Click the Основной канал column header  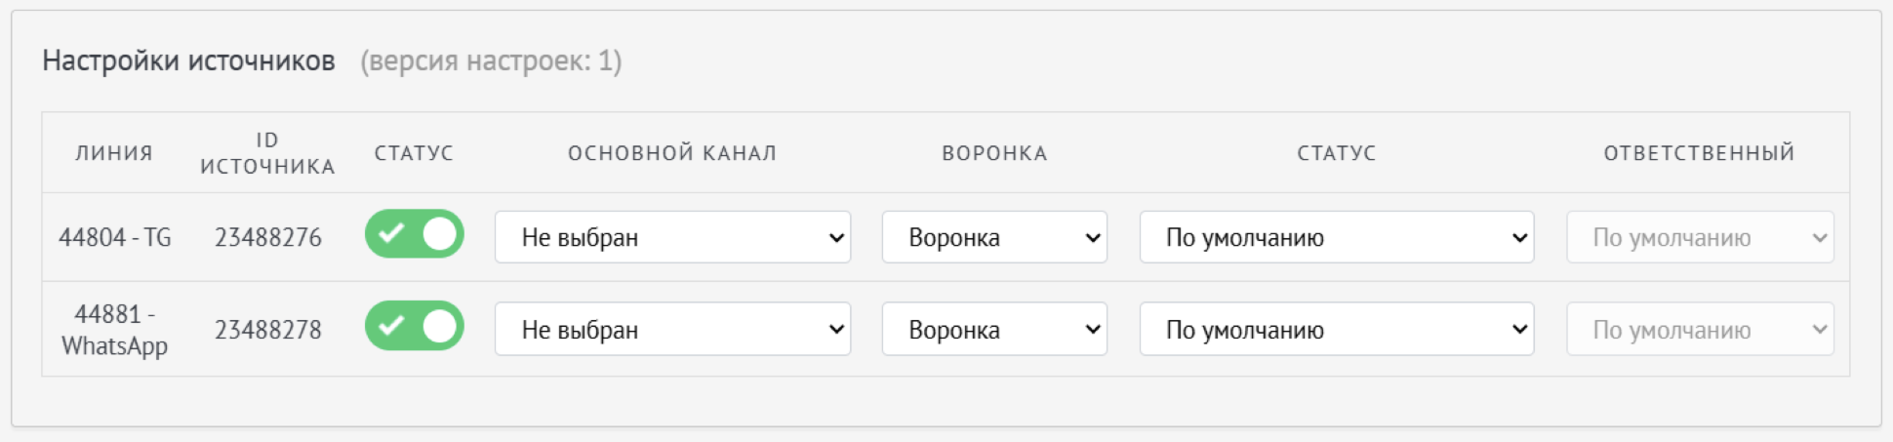[x=672, y=153]
